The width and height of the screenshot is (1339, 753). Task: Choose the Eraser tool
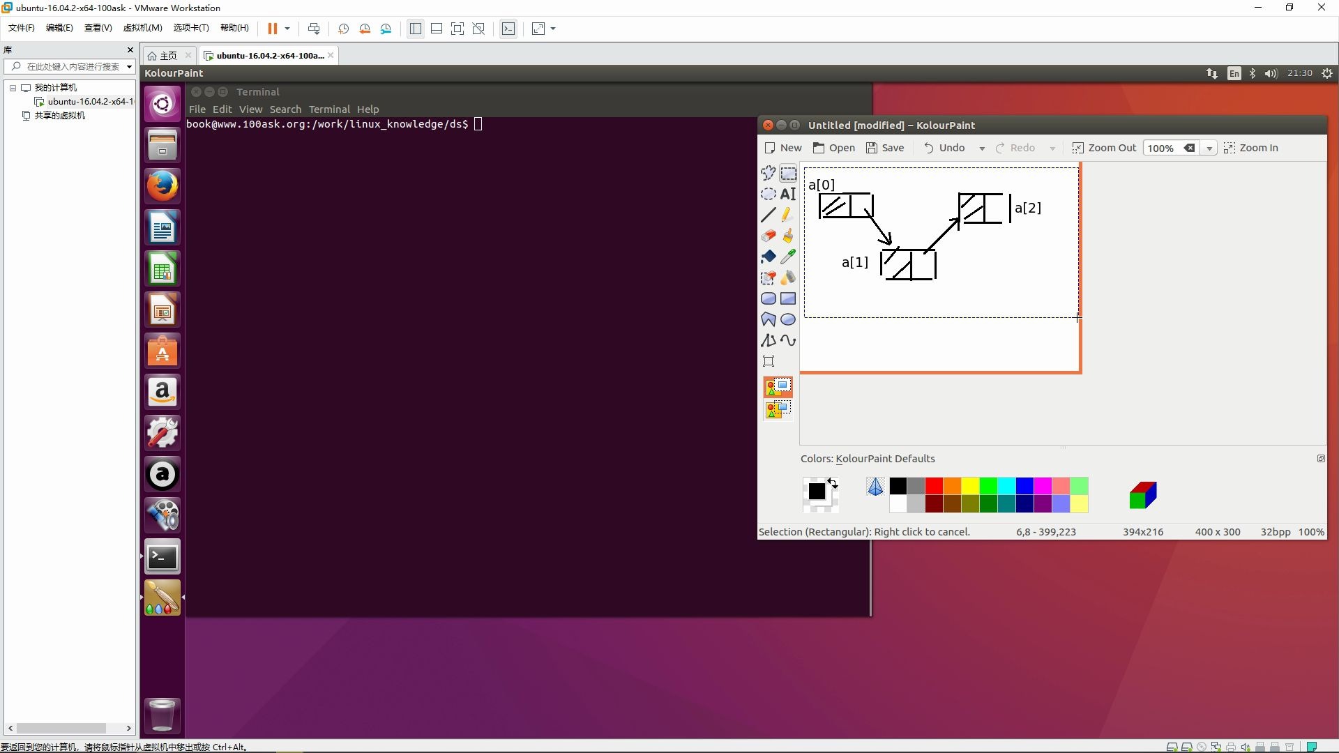pos(768,236)
